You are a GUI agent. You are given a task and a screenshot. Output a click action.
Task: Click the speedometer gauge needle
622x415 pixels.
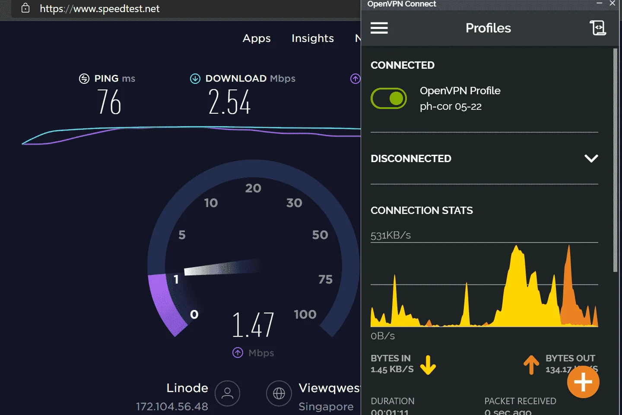click(x=222, y=267)
